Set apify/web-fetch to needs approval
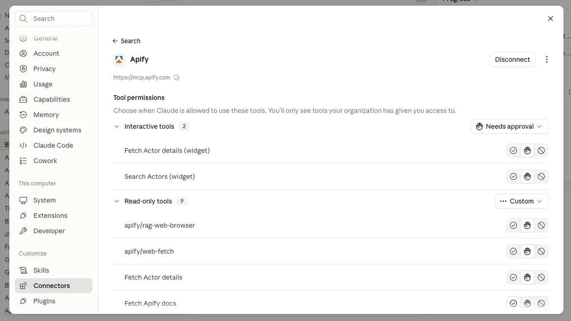Viewport: 571px width, 321px height. coord(527,251)
